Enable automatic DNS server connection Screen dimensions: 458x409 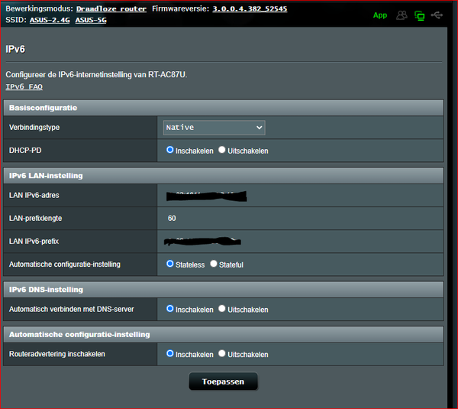170,309
